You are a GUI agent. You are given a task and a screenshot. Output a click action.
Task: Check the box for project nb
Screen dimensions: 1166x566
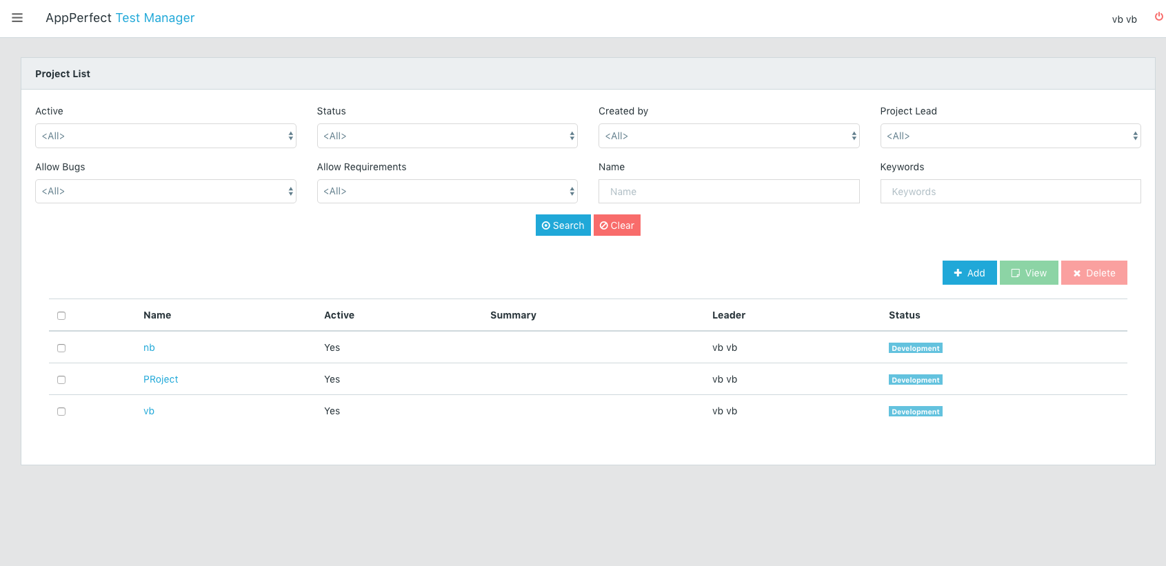pyautogui.click(x=61, y=348)
